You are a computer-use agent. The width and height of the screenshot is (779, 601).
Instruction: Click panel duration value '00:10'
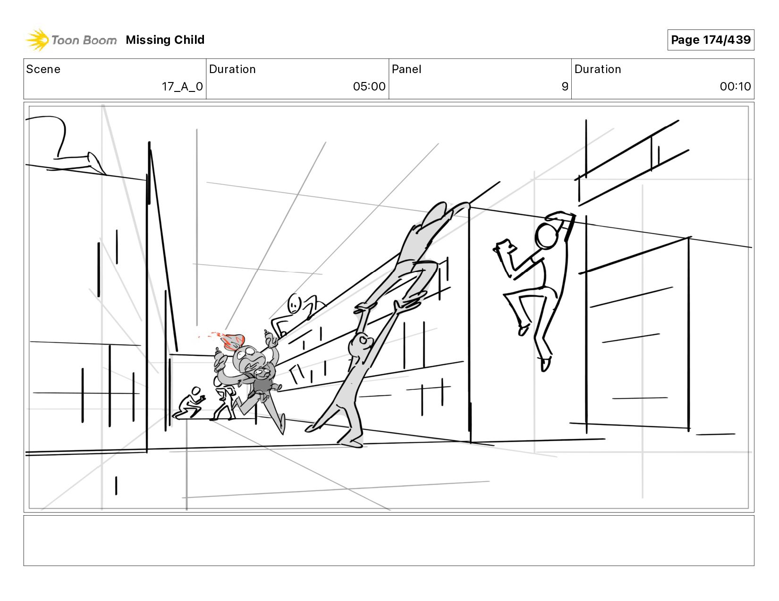(735, 87)
